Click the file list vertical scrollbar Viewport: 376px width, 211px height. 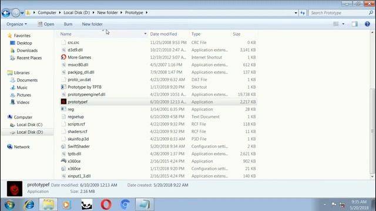tap(372, 131)
